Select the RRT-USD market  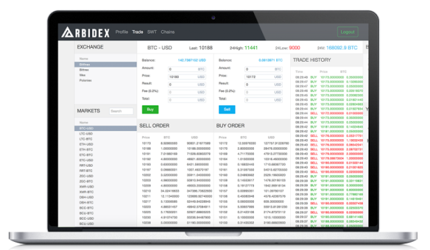(x=105, y=165)
